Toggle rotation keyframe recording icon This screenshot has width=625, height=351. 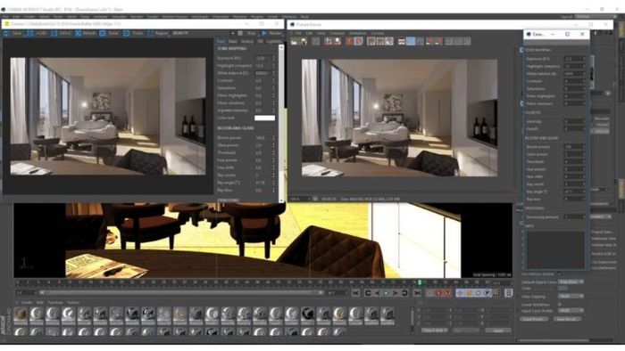pos(478,293)
